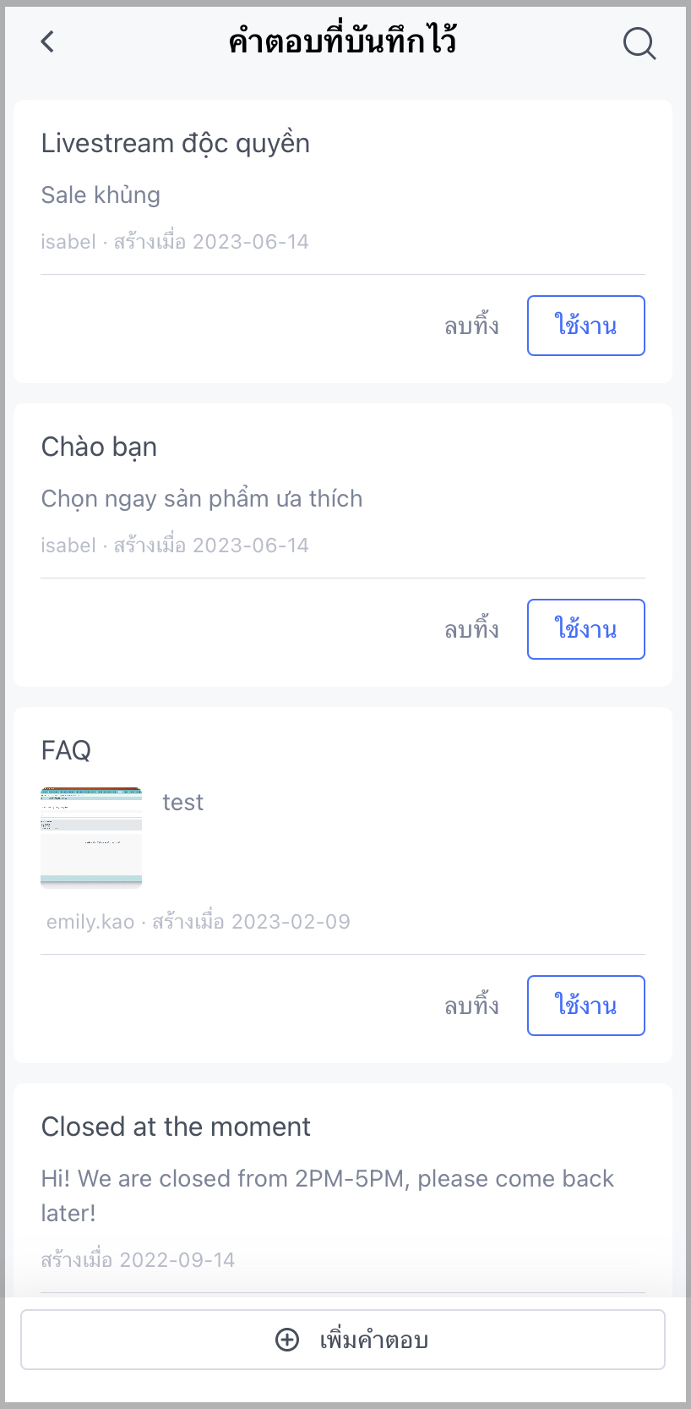This screenshot has width=691, height=1409.
Task: Select the back chevron icon
Action: tap(46, 41)
